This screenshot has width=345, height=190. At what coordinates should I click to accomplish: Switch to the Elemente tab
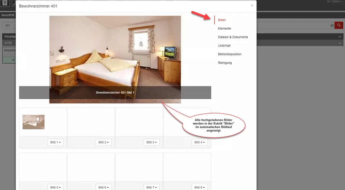(x=224, y=29)
